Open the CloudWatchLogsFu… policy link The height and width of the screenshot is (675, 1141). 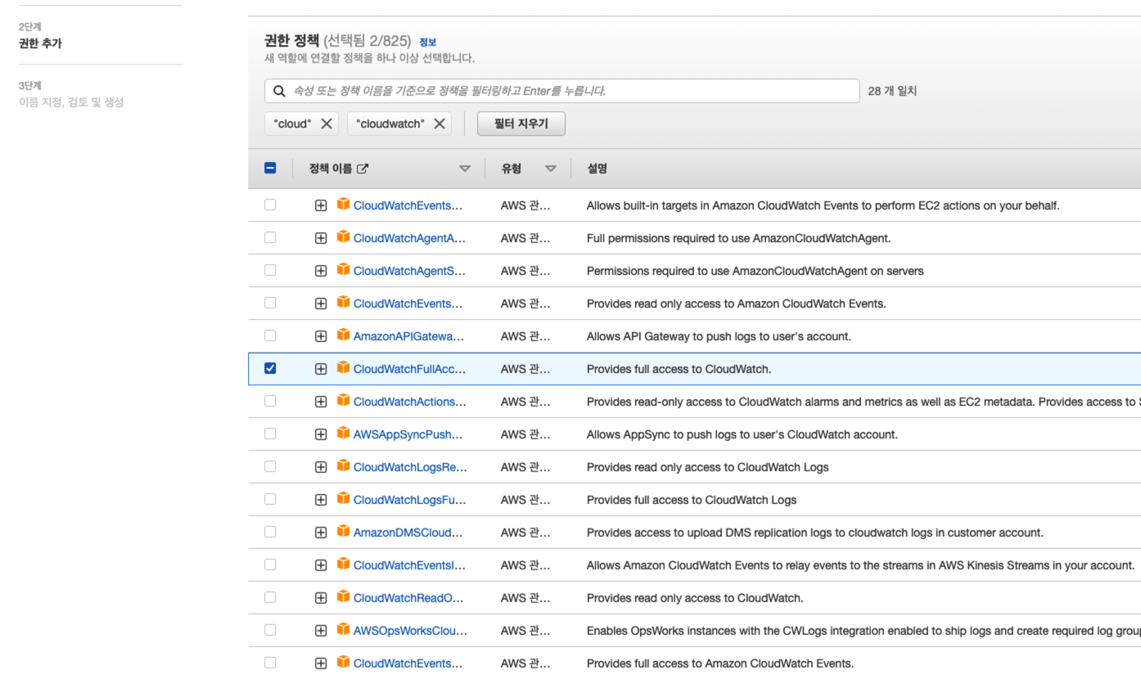410,500
